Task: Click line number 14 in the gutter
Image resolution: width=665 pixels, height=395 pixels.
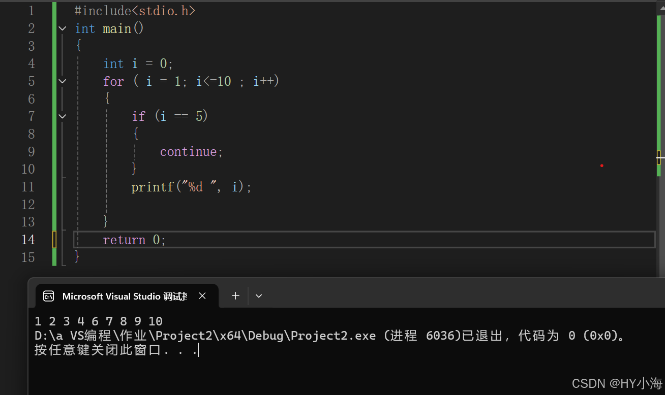Action: click(28, 240)
